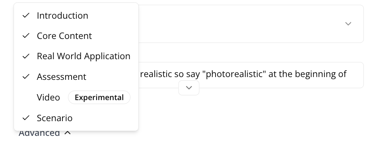This screenshot has height=143, width=373.
Task: Click into the photorealistic prompt text field
Action: tap(251, 75)
